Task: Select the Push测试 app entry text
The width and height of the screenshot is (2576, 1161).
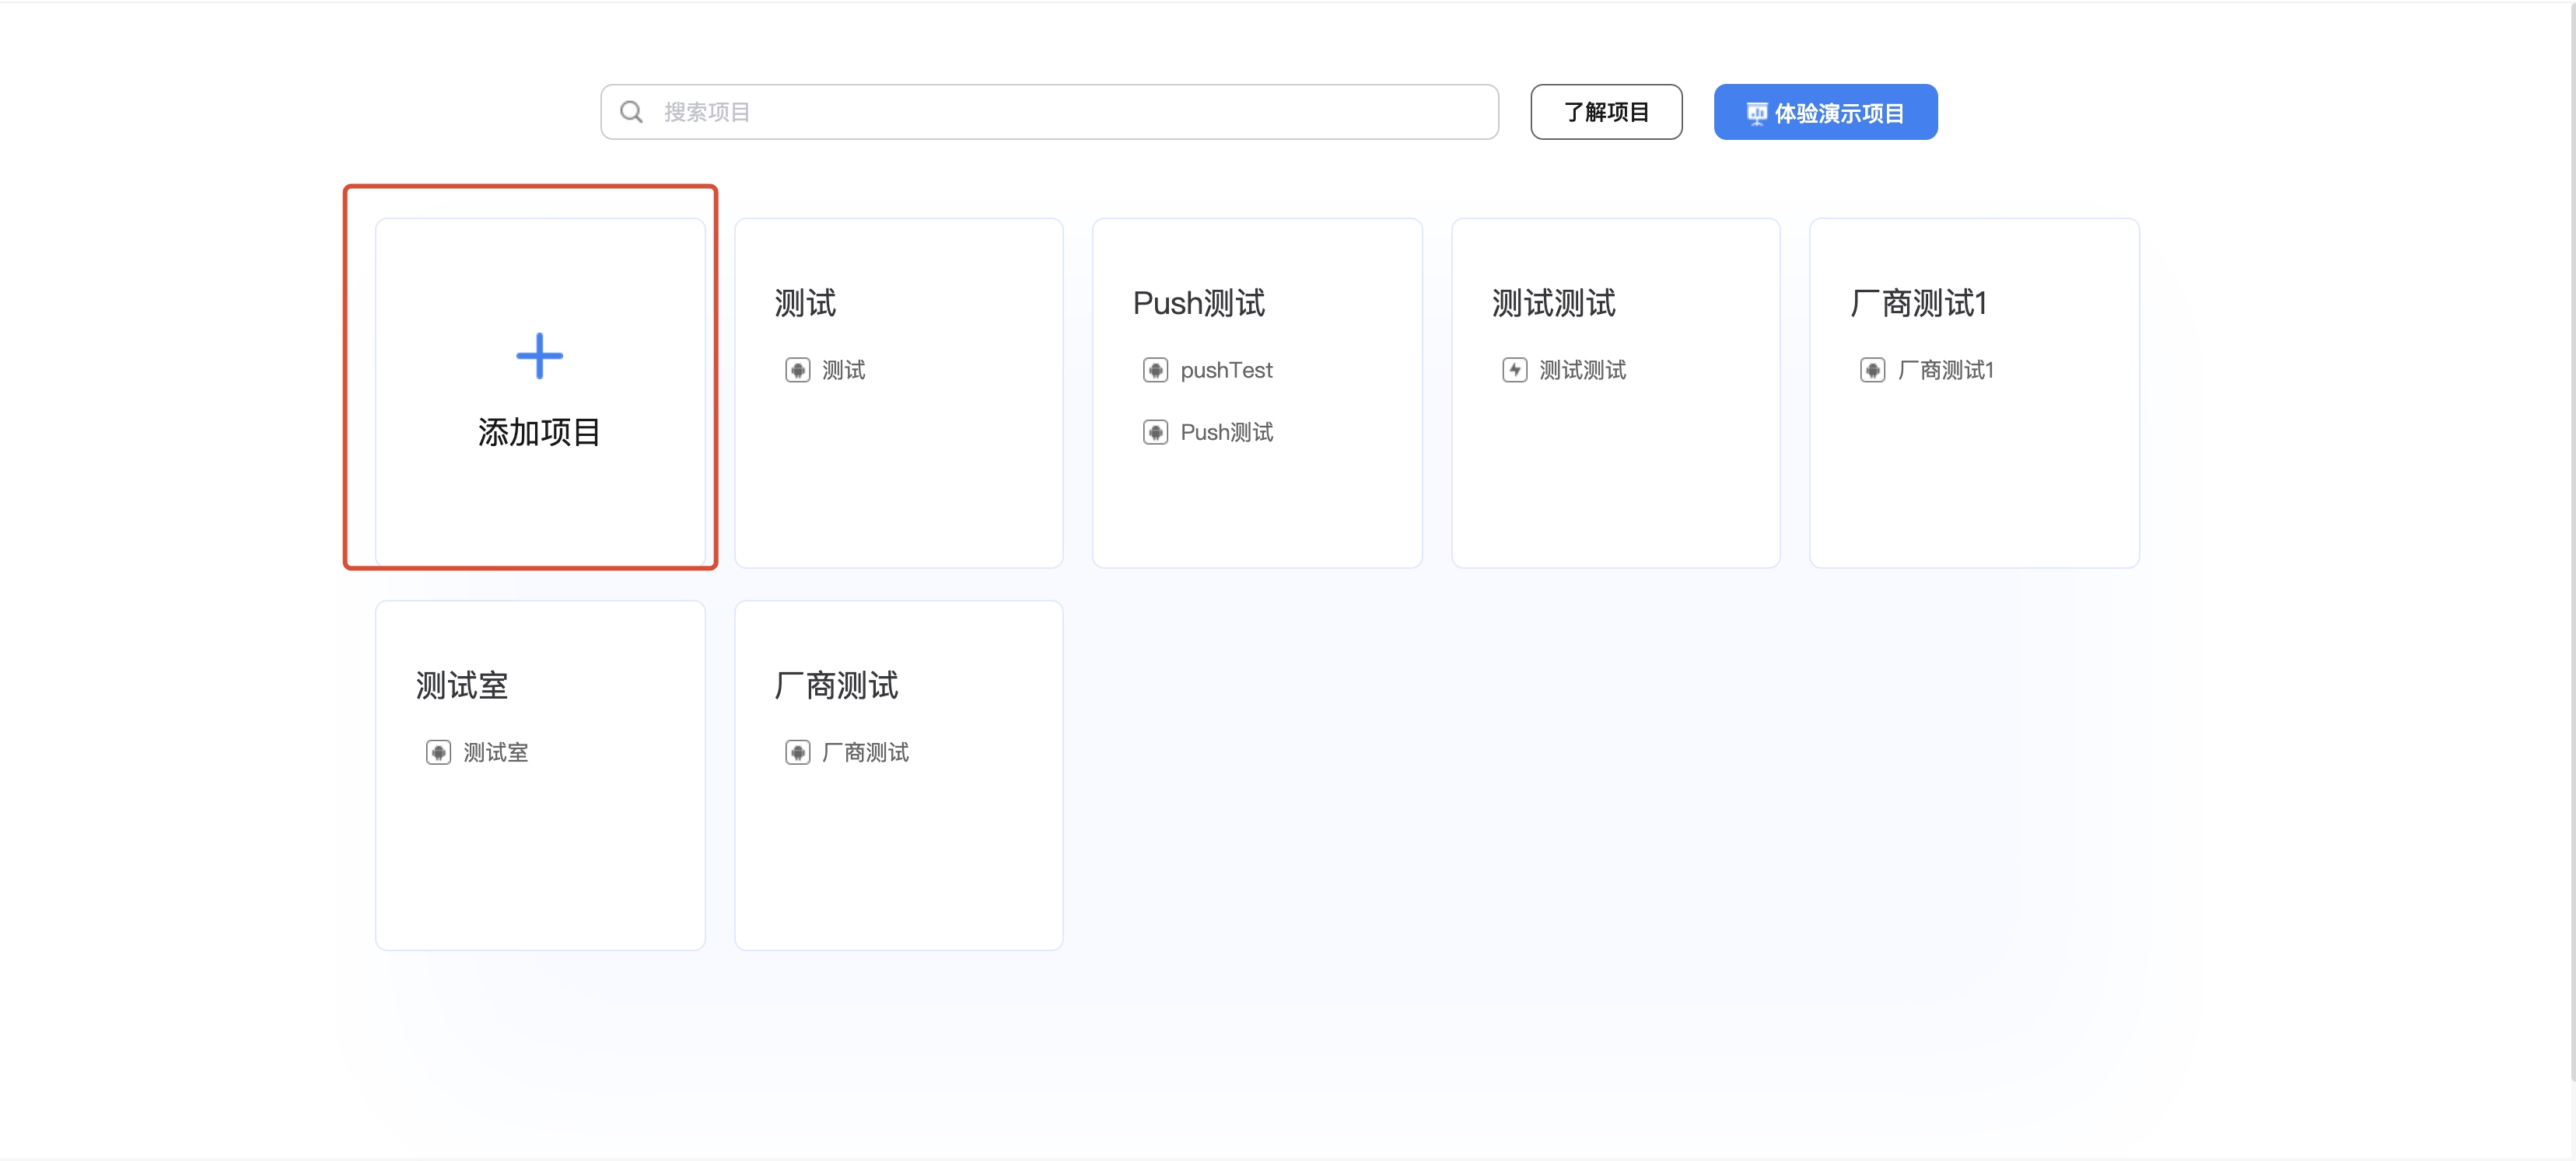Action: click(1226, 433)
